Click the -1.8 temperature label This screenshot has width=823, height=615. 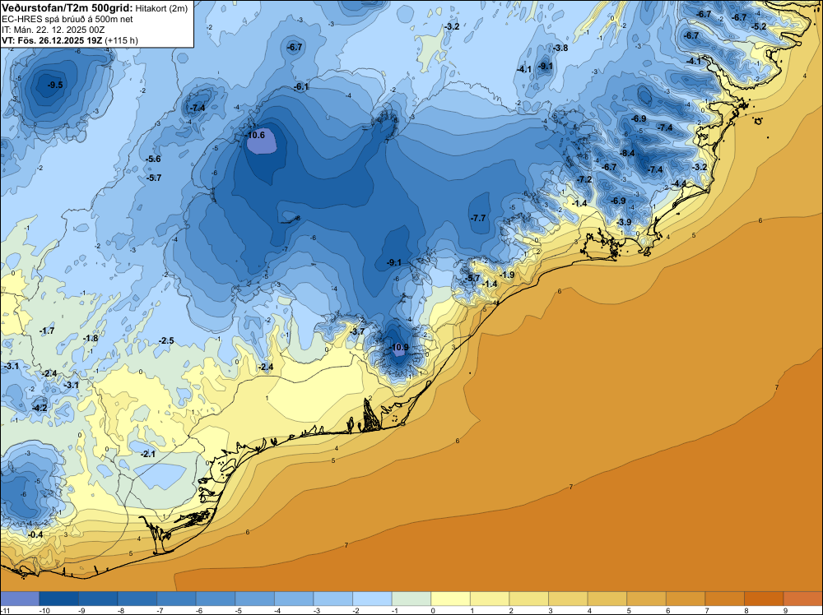pos(91,338)
